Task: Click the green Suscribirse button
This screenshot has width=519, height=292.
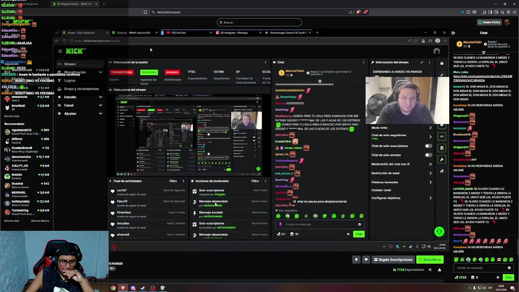Action: [430, 260]
